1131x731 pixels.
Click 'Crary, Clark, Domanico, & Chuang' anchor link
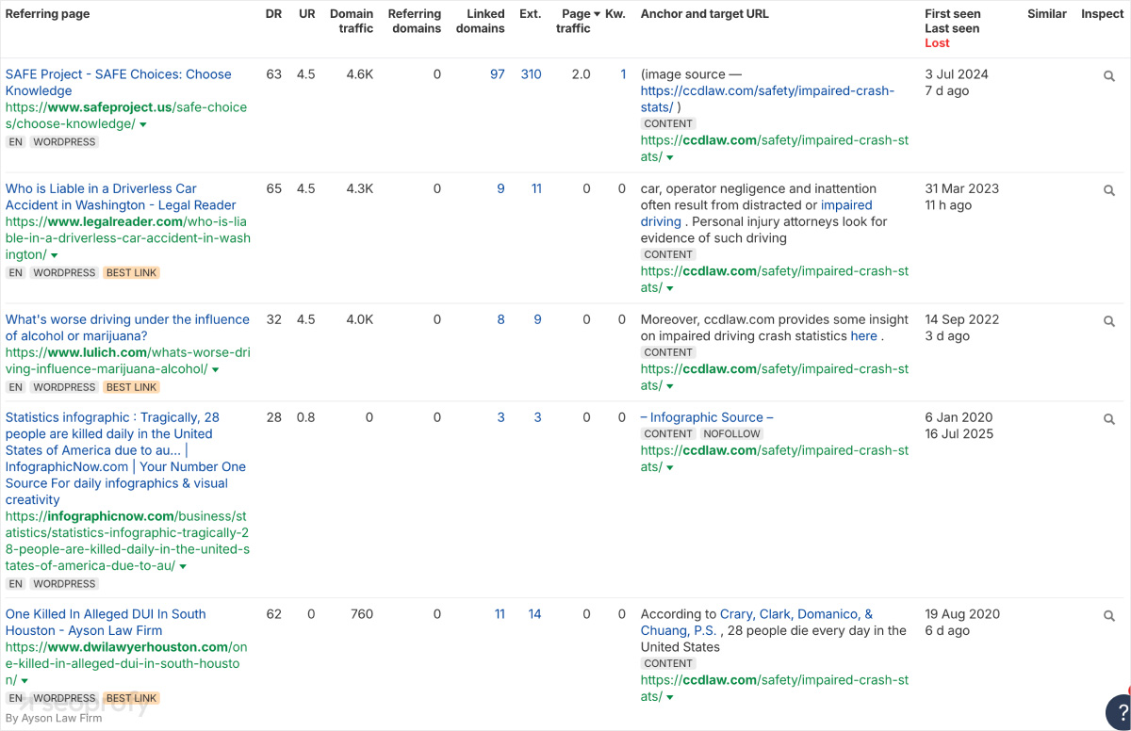tap(796, 614)
